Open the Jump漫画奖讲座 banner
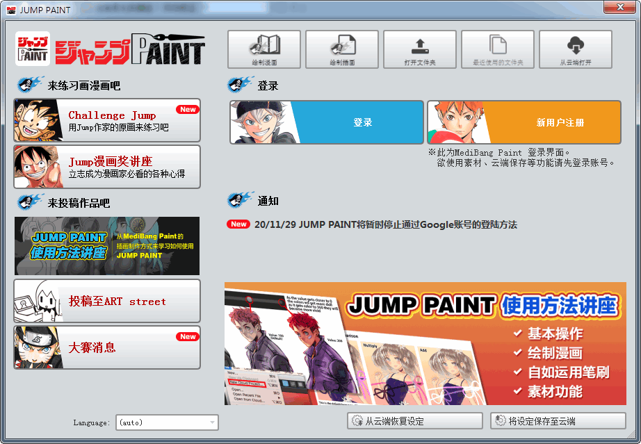 (107, 167)
